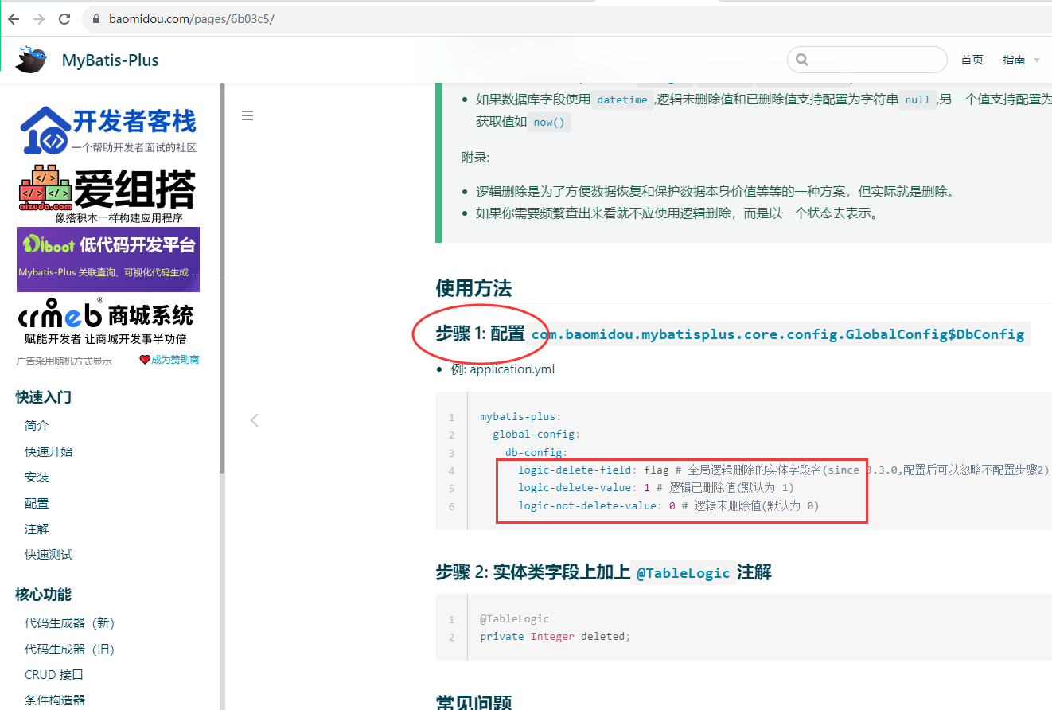Focus the address bar URL

tap(192, 18)
